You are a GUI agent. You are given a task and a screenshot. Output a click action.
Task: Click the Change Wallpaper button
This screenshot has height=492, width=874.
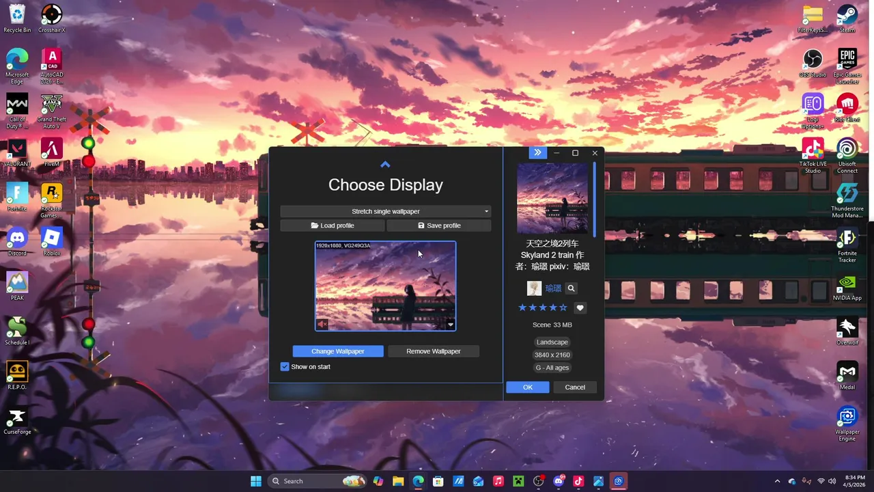click(x=338, y=351)
